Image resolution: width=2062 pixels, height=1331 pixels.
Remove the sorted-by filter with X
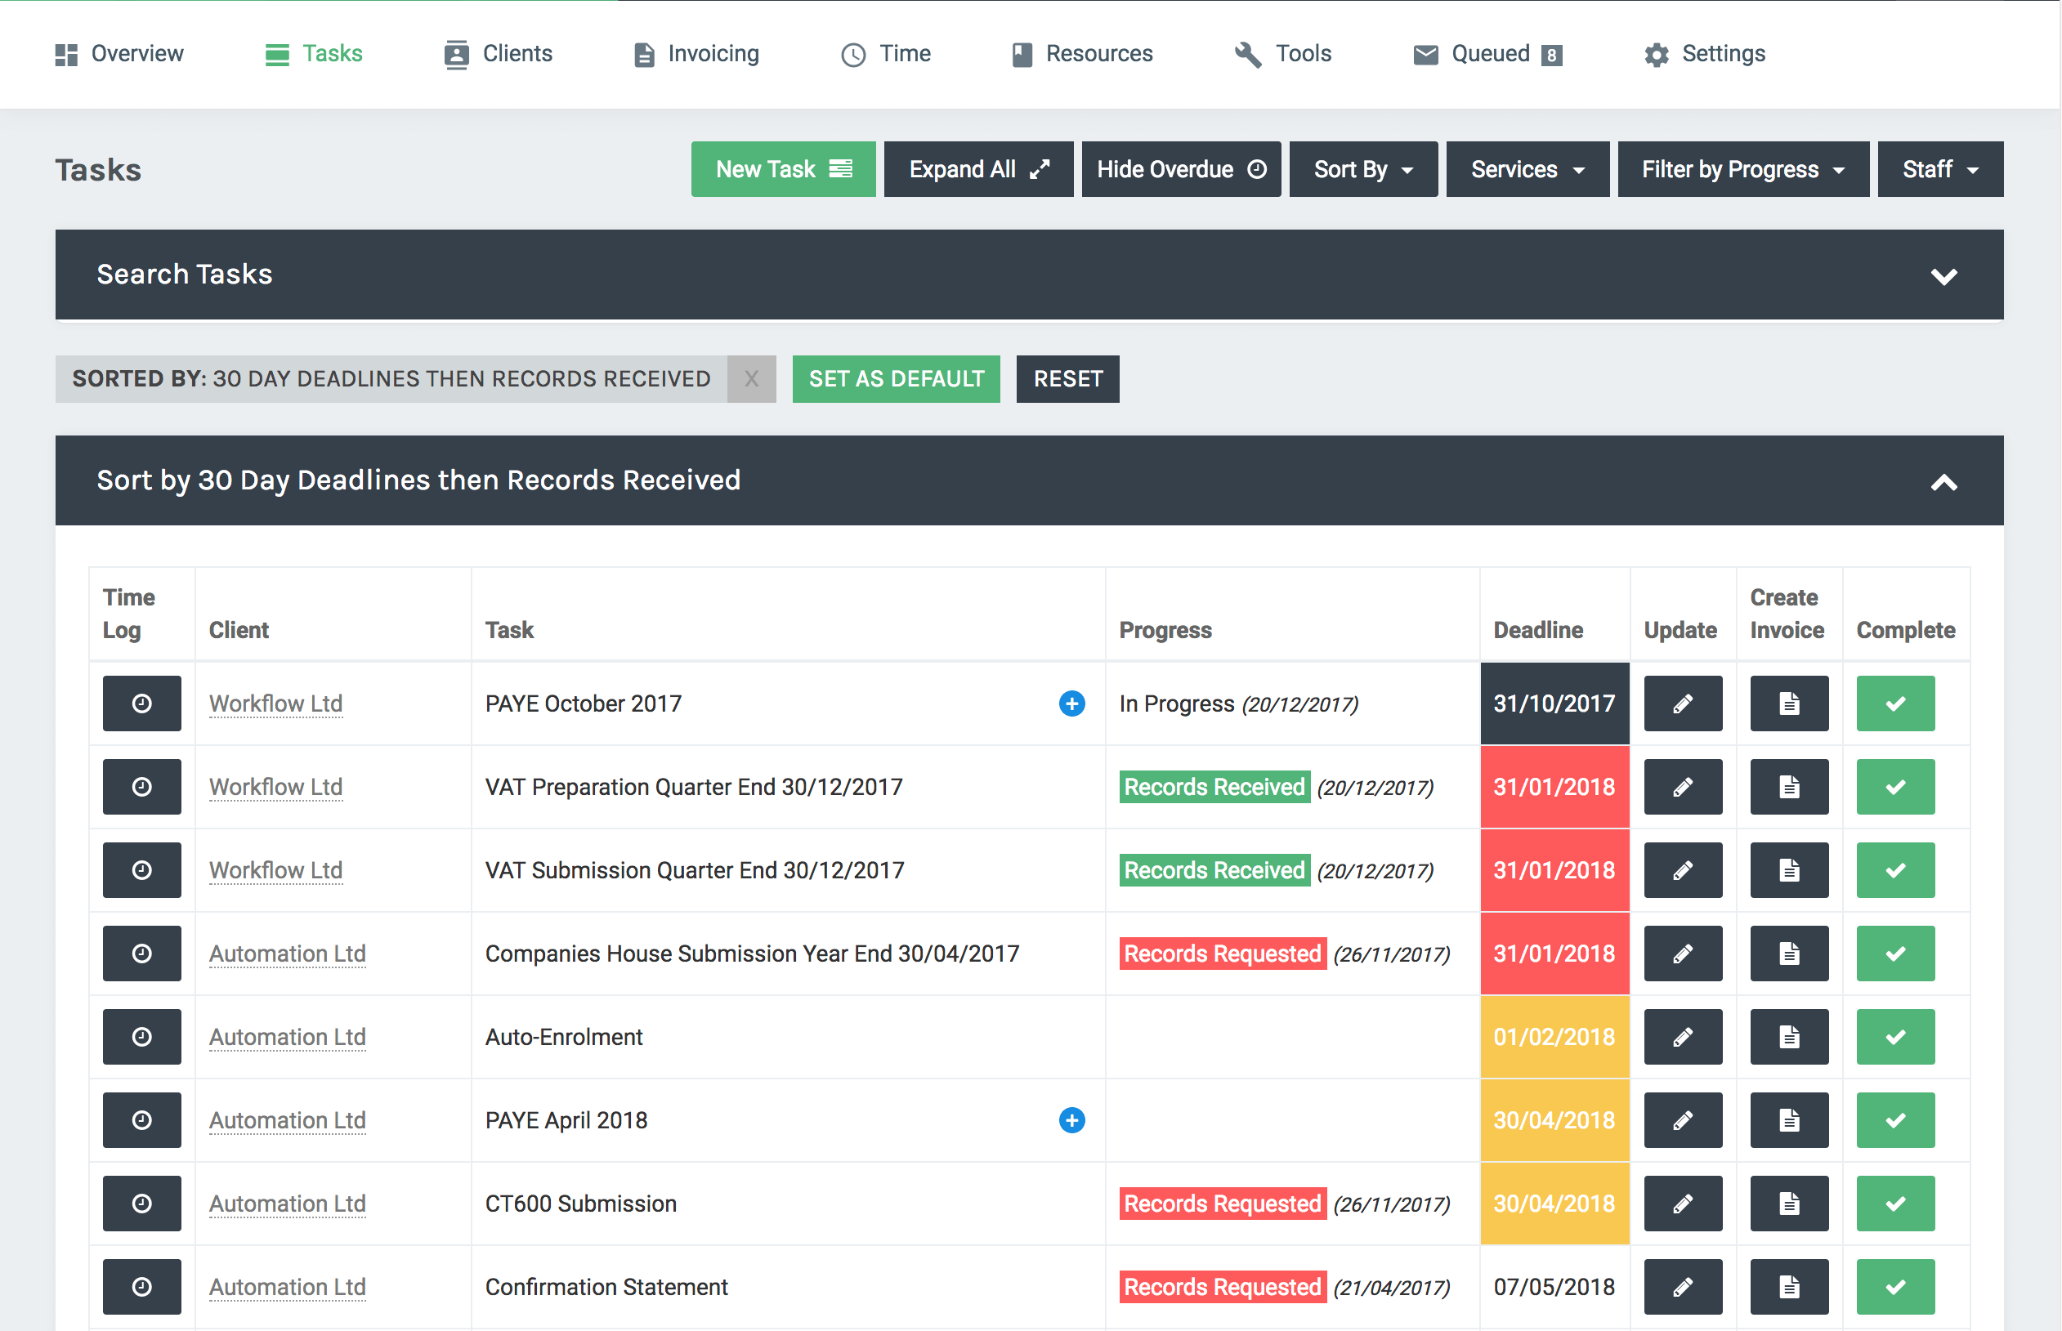pos(751,378)
